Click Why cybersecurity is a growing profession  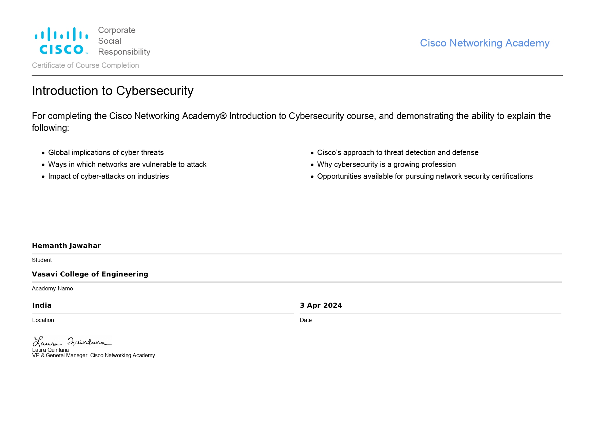click(386, 165)
